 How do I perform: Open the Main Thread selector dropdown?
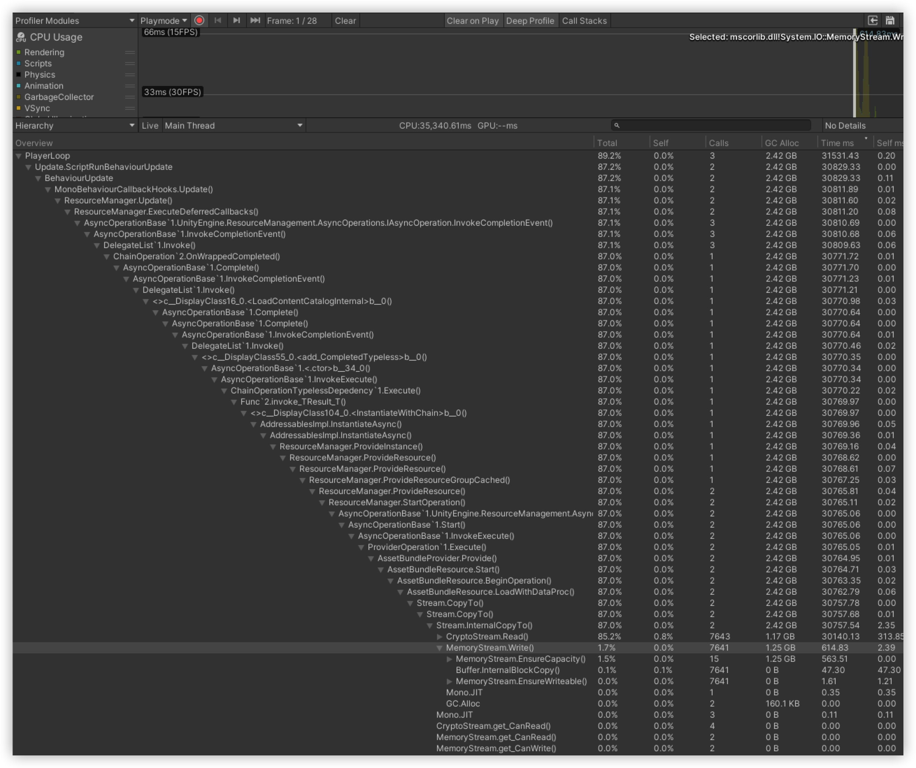click(x=234, y=126)
